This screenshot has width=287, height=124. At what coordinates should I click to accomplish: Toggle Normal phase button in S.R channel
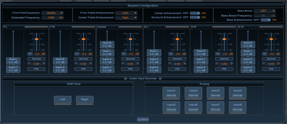[224, 59]
